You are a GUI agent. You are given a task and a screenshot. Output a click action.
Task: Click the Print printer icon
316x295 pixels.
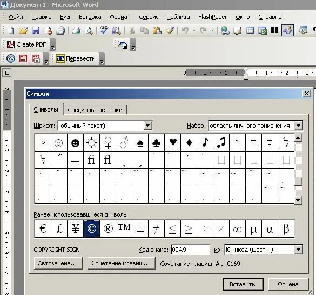tap(76, 30)
